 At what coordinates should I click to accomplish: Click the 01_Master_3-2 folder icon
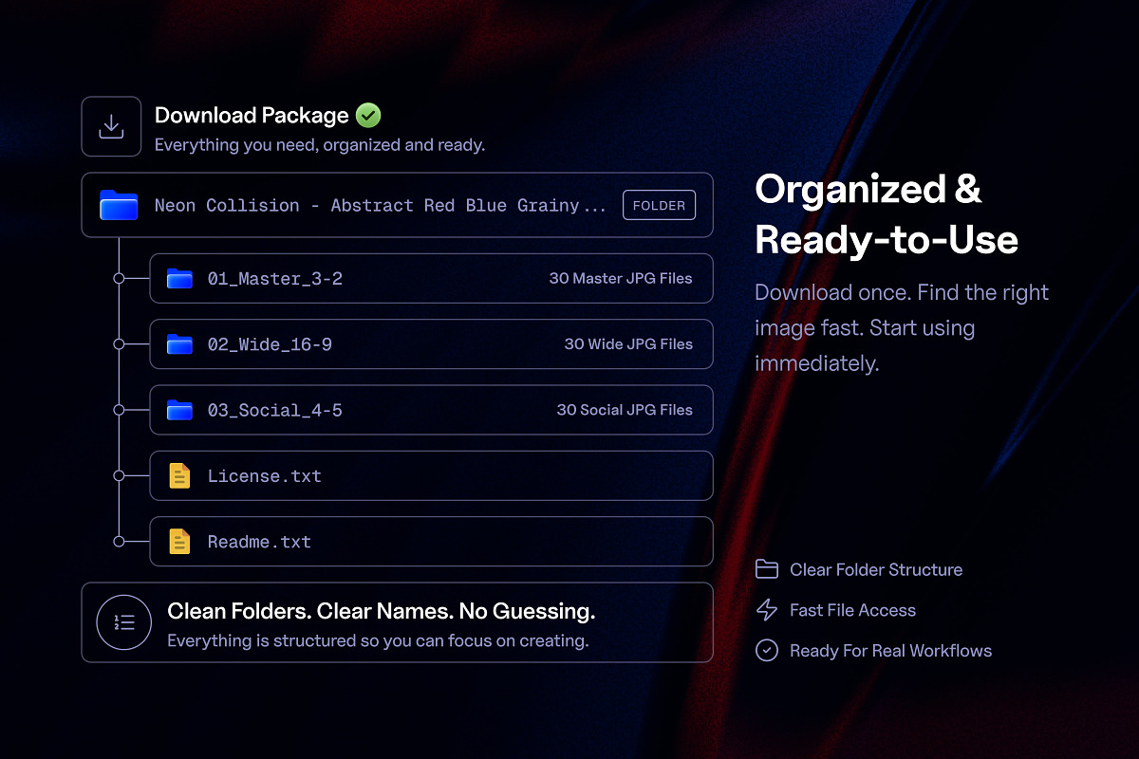pyautogui.click(x=179, y=279)
